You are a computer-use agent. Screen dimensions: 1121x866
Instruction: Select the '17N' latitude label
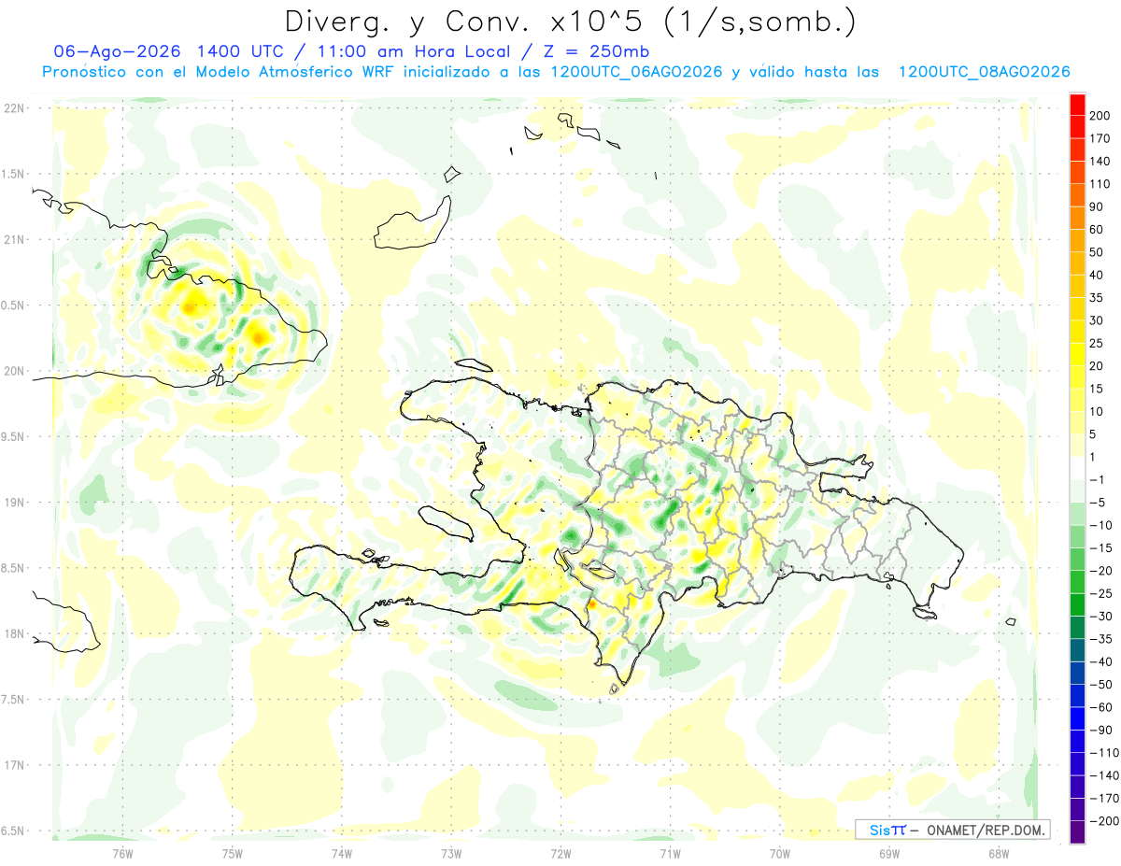point(13,765)
